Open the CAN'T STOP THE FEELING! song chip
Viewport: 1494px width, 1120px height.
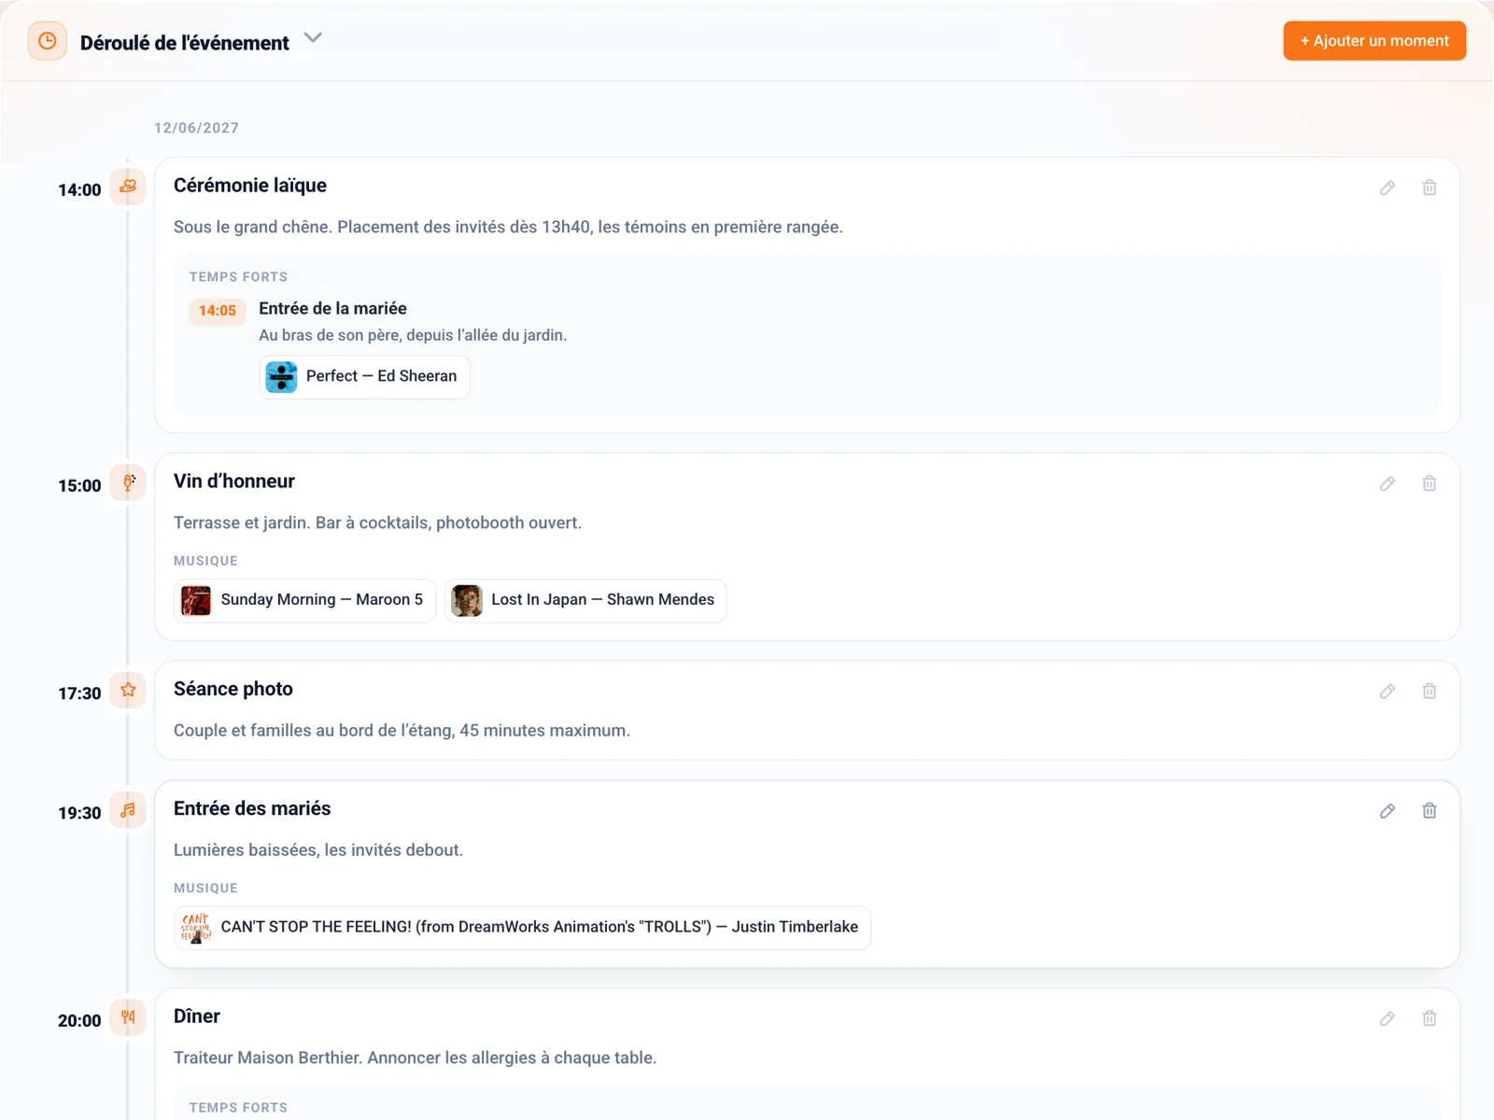coord(523,928)
